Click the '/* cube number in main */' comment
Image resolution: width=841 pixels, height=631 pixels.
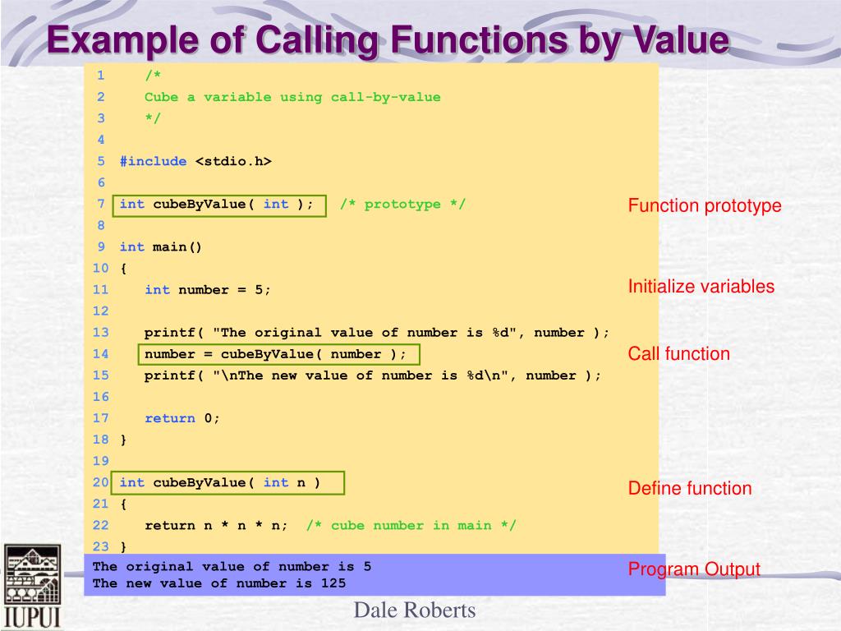tap(411, 525)
